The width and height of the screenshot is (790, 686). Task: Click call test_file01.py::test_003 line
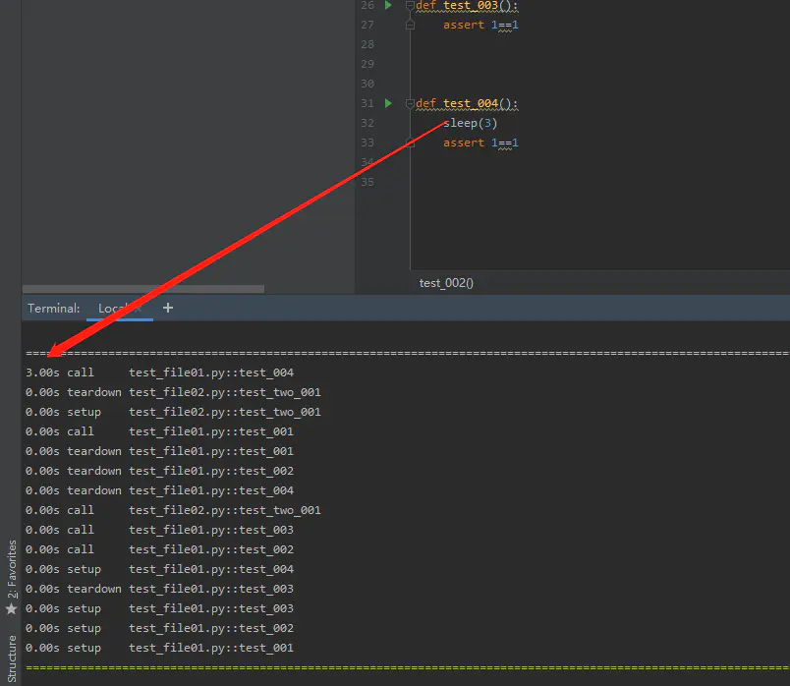(x=160, y=531)
